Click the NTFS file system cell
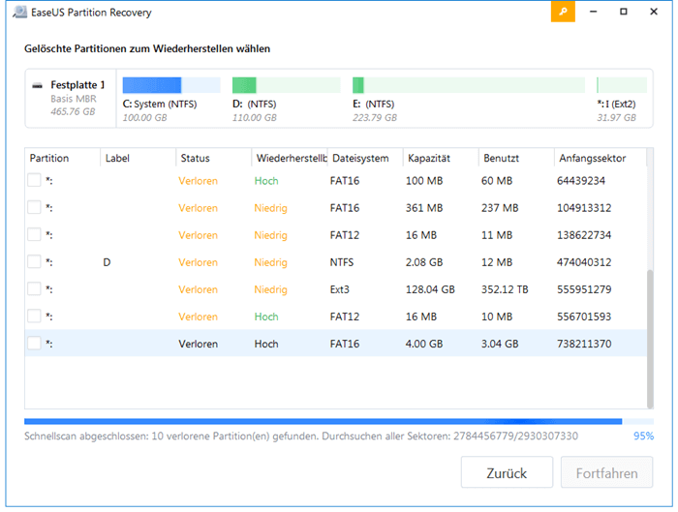 (342, 262)
